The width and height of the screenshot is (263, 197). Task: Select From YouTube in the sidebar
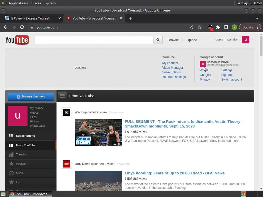coord(31,145)
